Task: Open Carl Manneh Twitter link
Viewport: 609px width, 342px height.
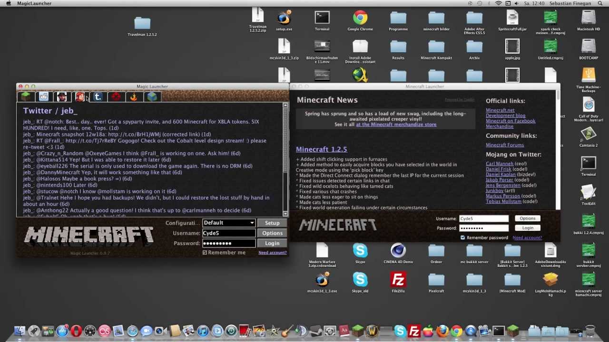Action: click(x=500, y=164)
